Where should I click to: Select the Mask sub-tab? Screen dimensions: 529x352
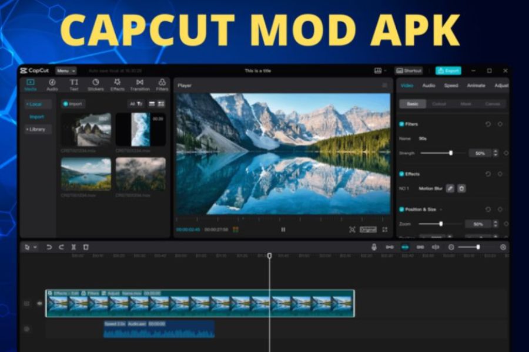(x=466, y=104)
